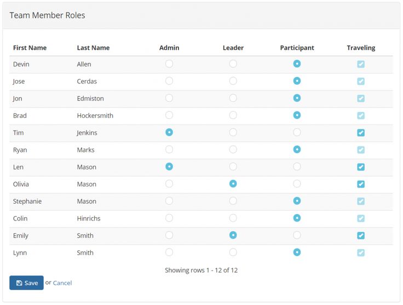Viewport: 403px width, 305px height.
Task: Set Colin Hinrichs as Leader
Action: (233, 218)
